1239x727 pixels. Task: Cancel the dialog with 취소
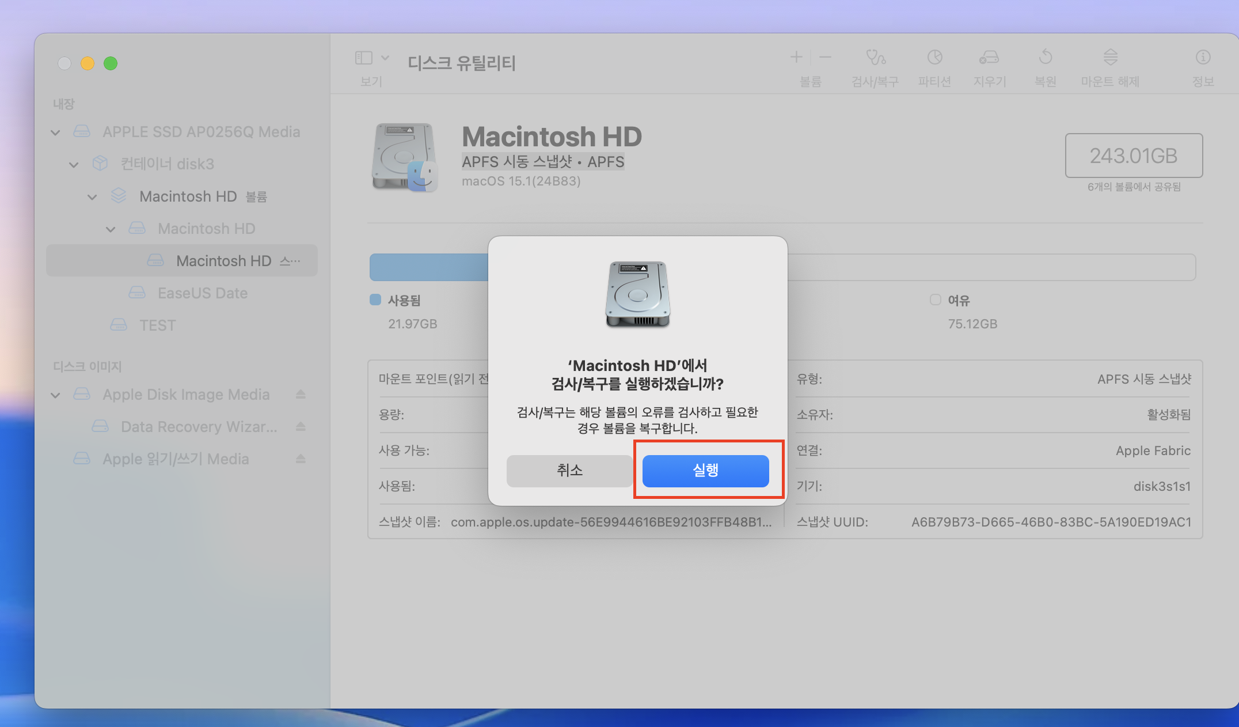point(569,471)
